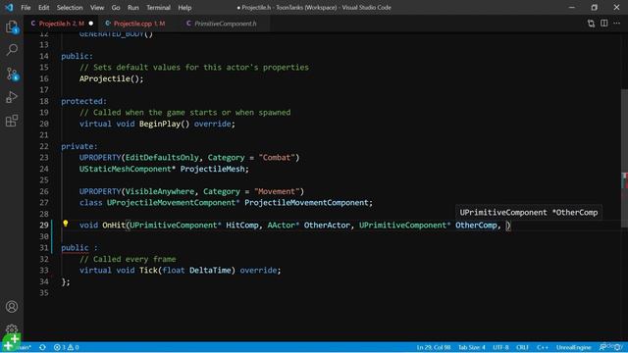Open the Search view in activity bar
628x353 pixels.
click(12, 50)
